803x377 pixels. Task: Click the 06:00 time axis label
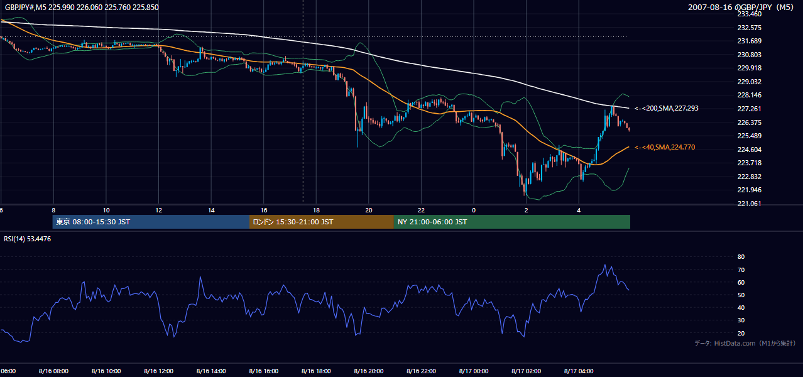(x=8, y=371)
